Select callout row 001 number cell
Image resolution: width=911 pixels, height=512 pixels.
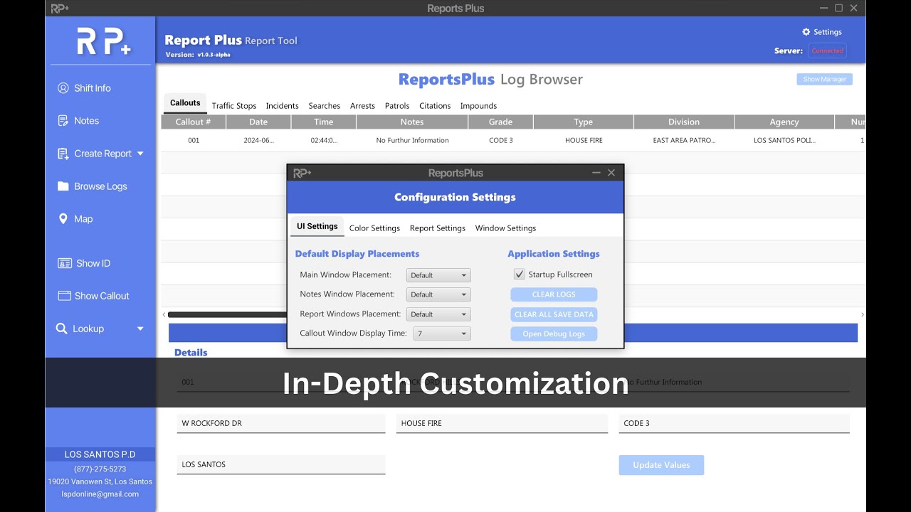(x=194, y=141)
